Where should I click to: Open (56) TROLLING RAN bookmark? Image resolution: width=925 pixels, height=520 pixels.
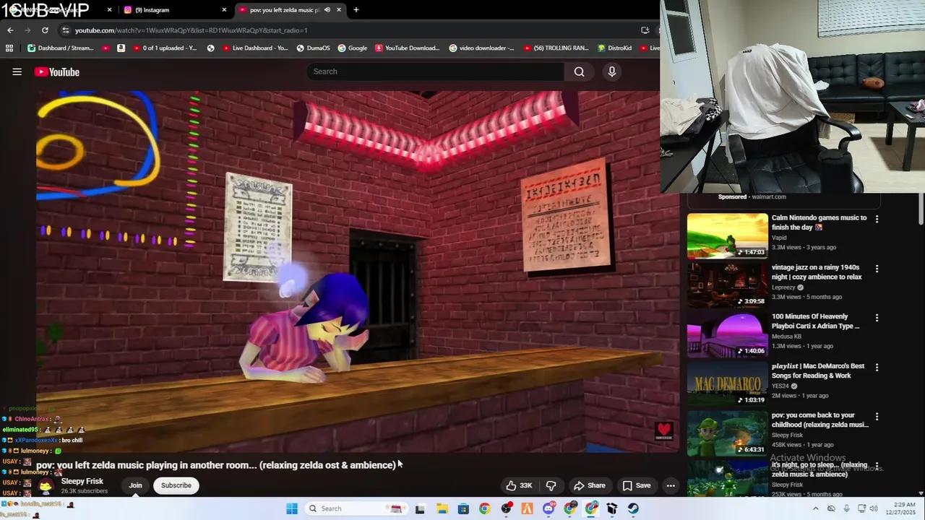[x=555, y=48]
